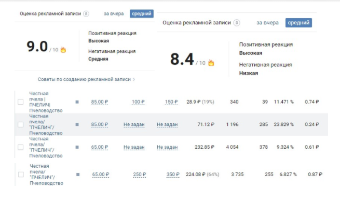Click the spent amount 28.9 ₽ (19%)
Screen dimensions: 340x203
pos(200,102)
